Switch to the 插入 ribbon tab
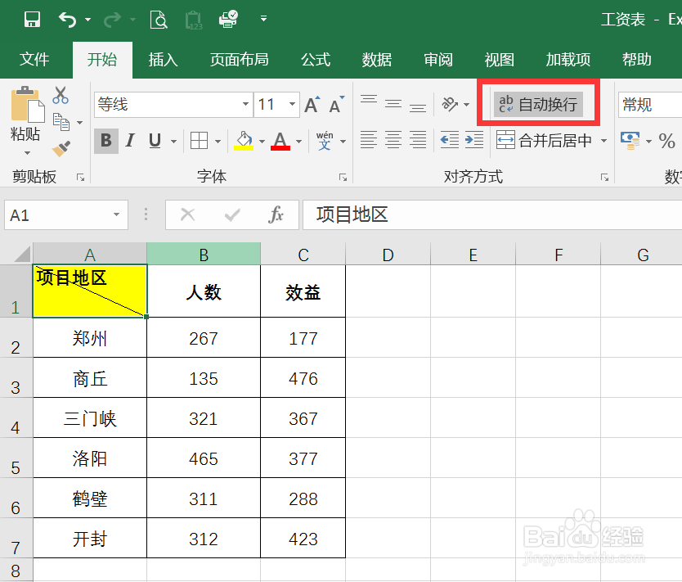 click(162, 59)
